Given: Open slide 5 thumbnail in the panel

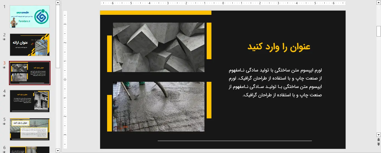Looking at the screenshot, I should click(30, 129).
